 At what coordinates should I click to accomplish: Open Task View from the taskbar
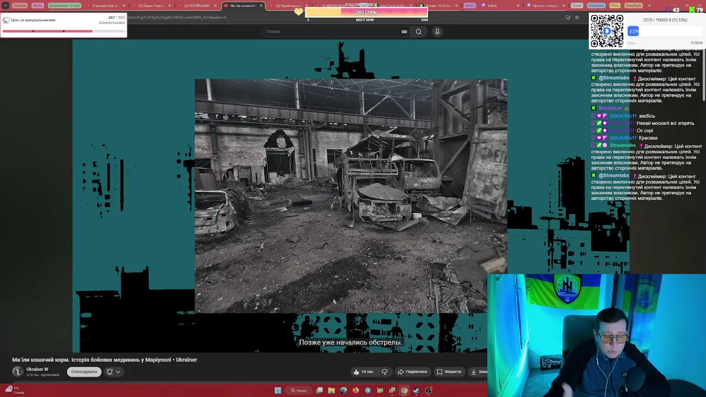[x=319, y=390]
